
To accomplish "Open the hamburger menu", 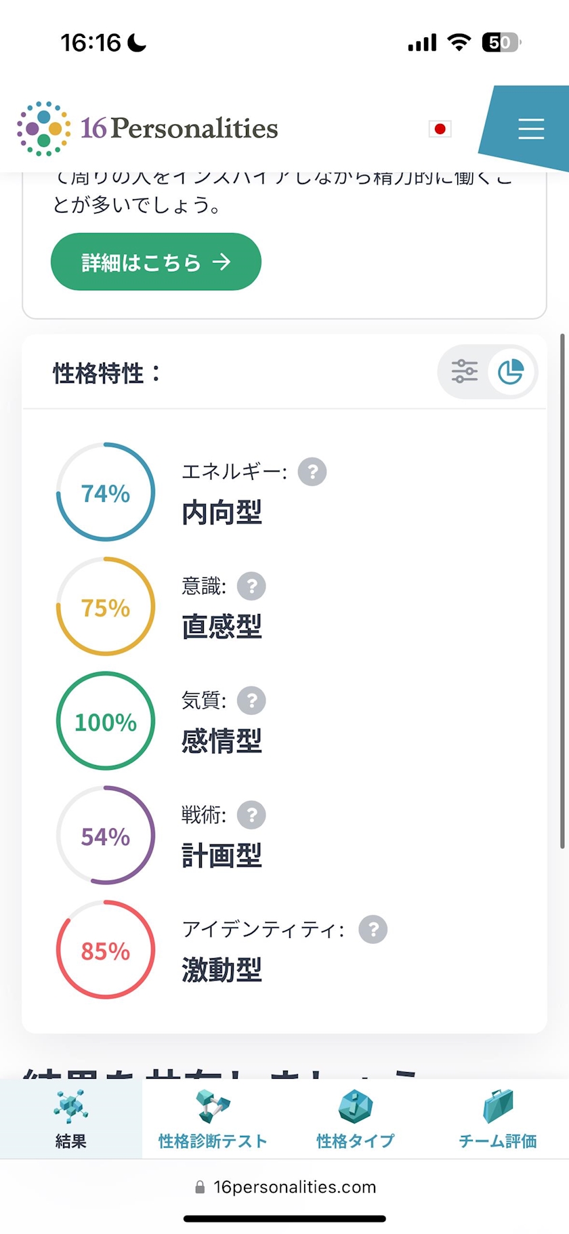I will [x=530, y=129].
